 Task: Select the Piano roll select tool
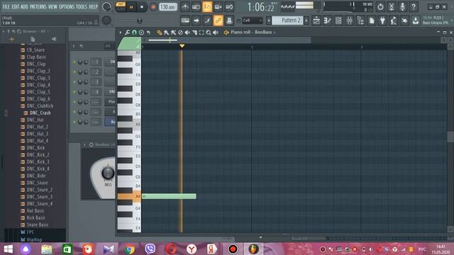[201, 33]
